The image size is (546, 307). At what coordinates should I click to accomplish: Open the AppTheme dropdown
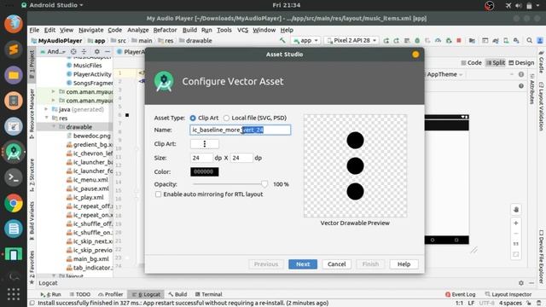[444, 74]
